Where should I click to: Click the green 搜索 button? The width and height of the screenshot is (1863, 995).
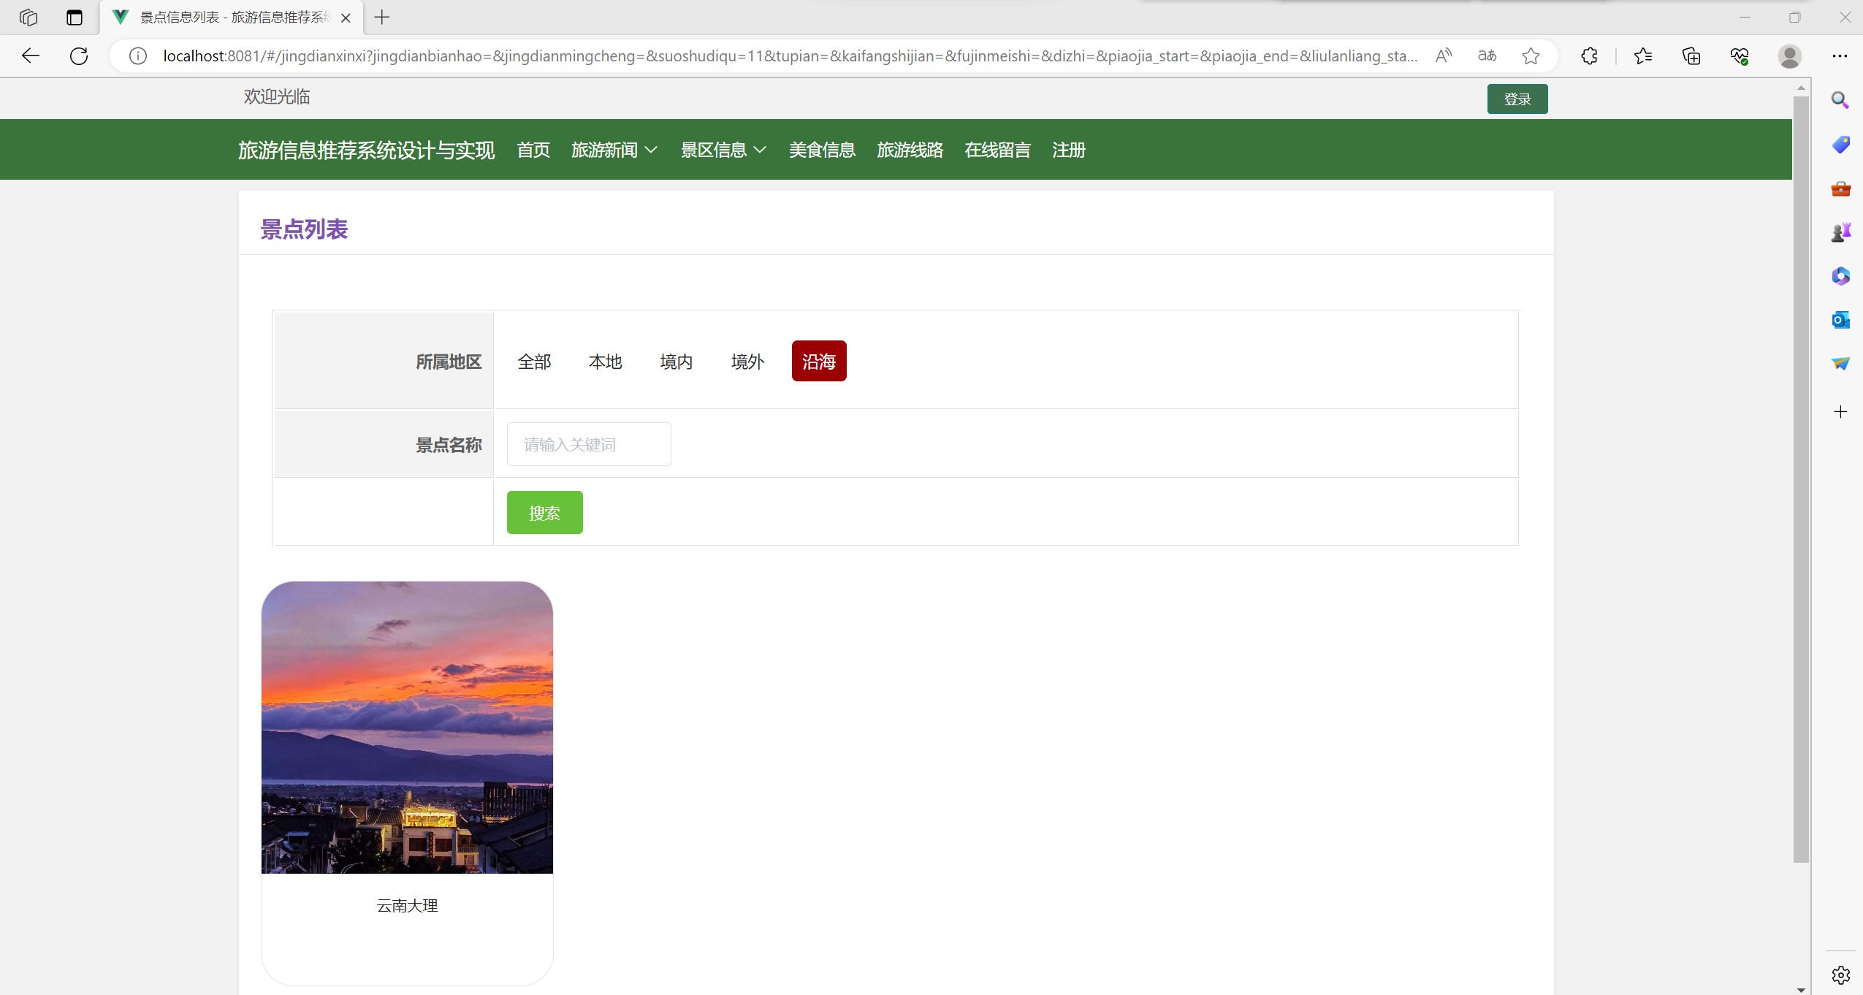544,513
